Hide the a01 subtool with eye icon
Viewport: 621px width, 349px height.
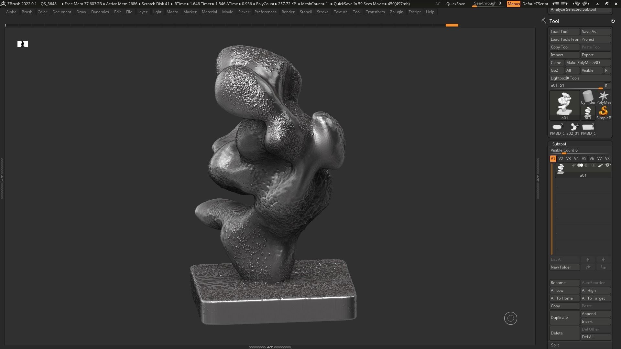coord(607,165)
